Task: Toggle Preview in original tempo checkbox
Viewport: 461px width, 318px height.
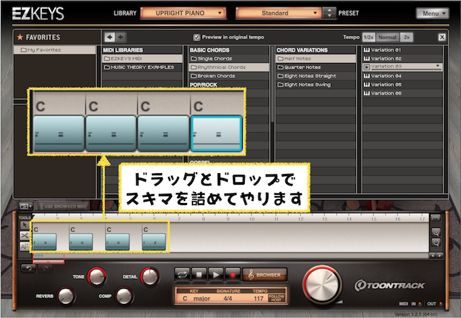Action: (197, 37)
